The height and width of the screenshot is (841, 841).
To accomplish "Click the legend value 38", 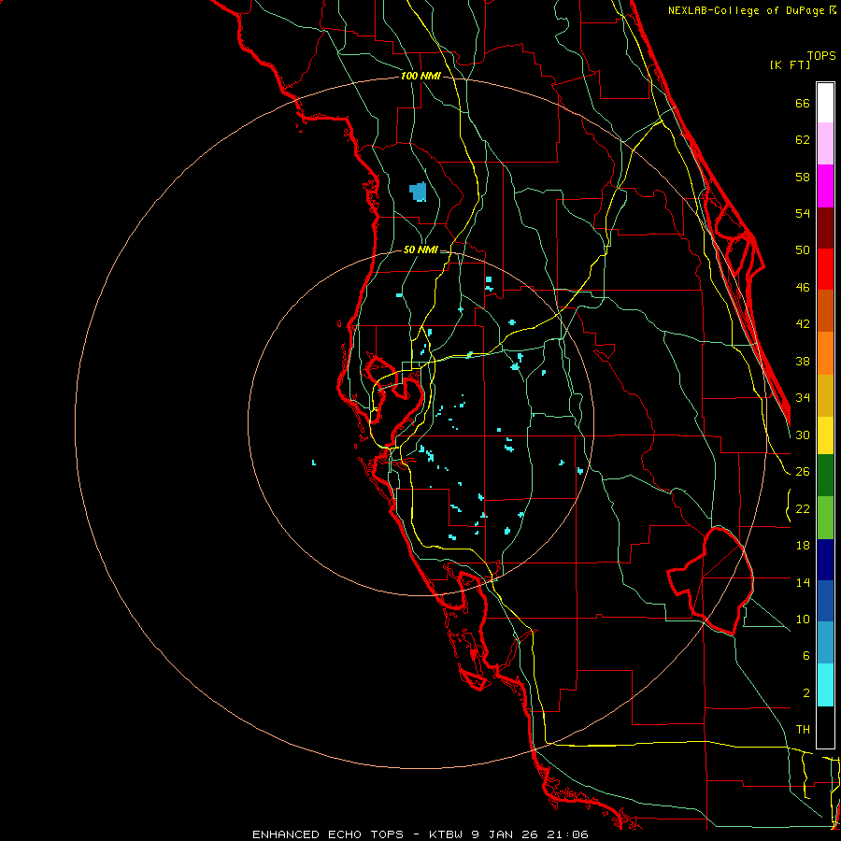I will pyautogui.click(x=803, y=361).
